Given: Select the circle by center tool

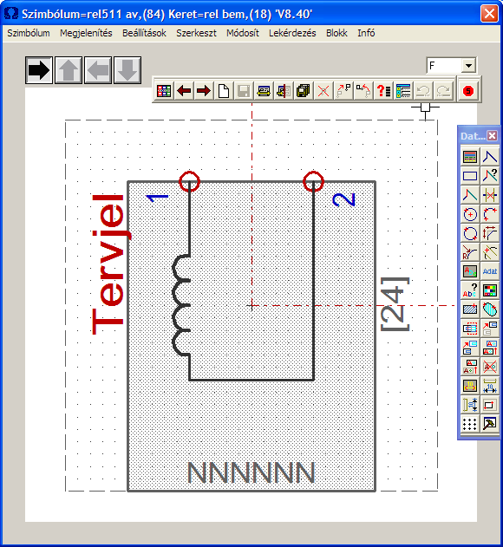Looking at the screenshot, I should tap(470, 214).
